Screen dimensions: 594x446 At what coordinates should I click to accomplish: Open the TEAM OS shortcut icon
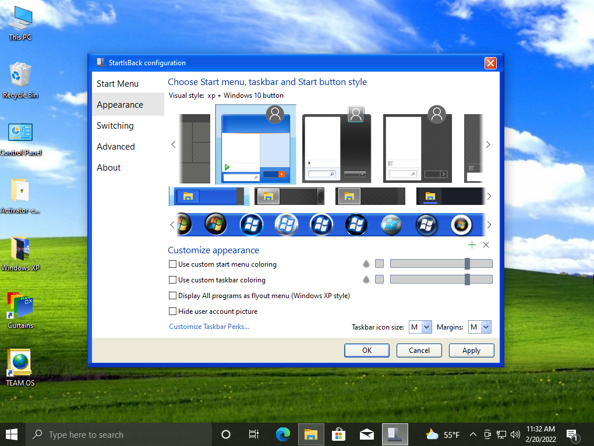click(20, 368)
